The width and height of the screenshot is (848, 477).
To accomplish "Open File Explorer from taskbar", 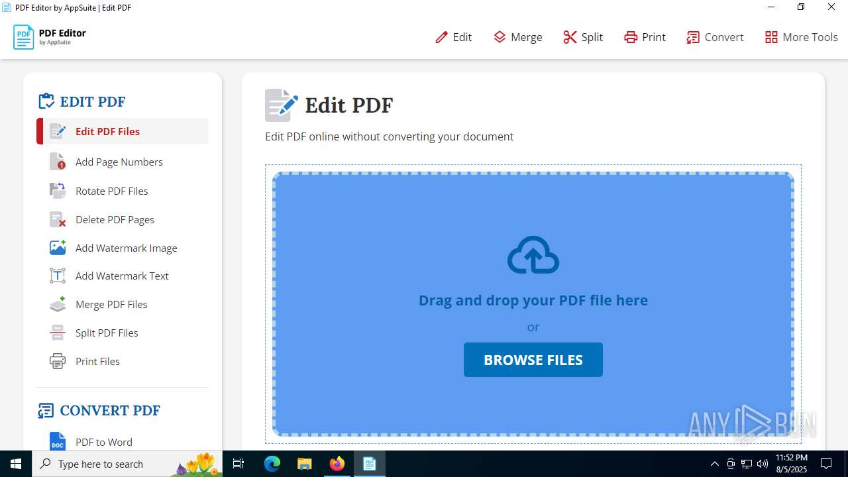I will click(x=305, y=464).
